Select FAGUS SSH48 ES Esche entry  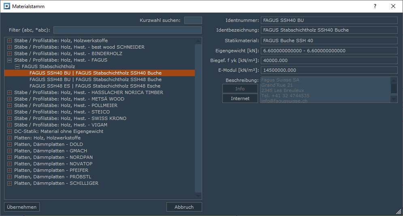[x=95, y=86]
